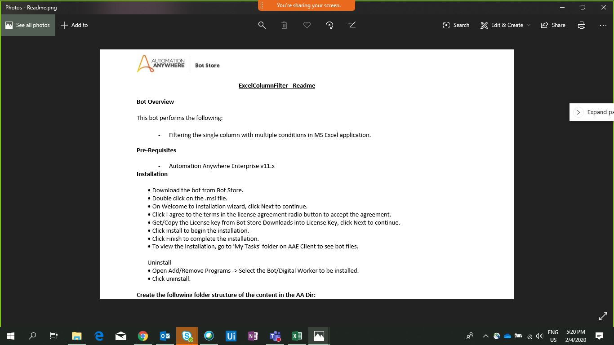Go back via See all photos
The height and width of the screenshot is (345, 614).
pos(28,25)
